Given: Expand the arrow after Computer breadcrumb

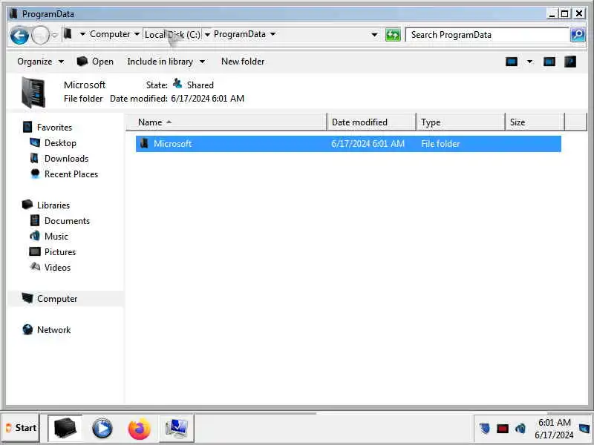Looking at the screenshot, I should coord(137,34).
